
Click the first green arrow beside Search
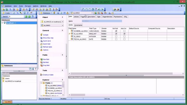pyautogui.click(x=26, y=17)
